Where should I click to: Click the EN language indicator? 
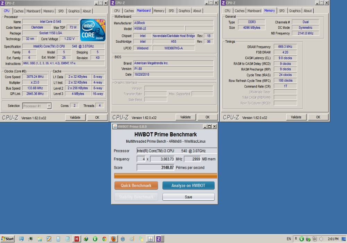[289, 239]
